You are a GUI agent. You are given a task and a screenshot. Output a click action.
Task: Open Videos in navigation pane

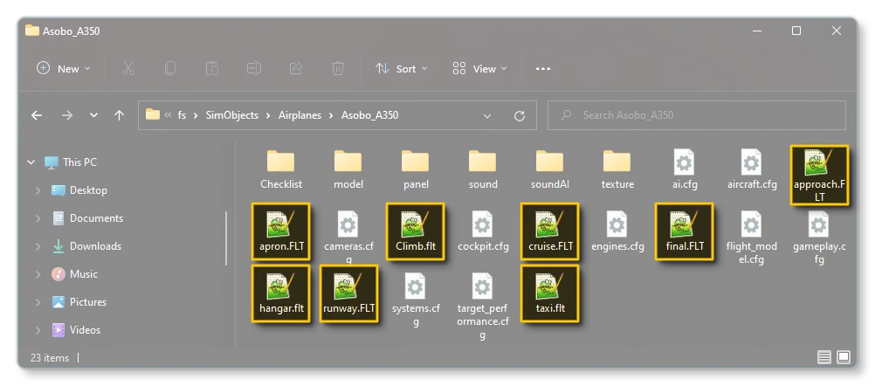[x=76, y=329]
